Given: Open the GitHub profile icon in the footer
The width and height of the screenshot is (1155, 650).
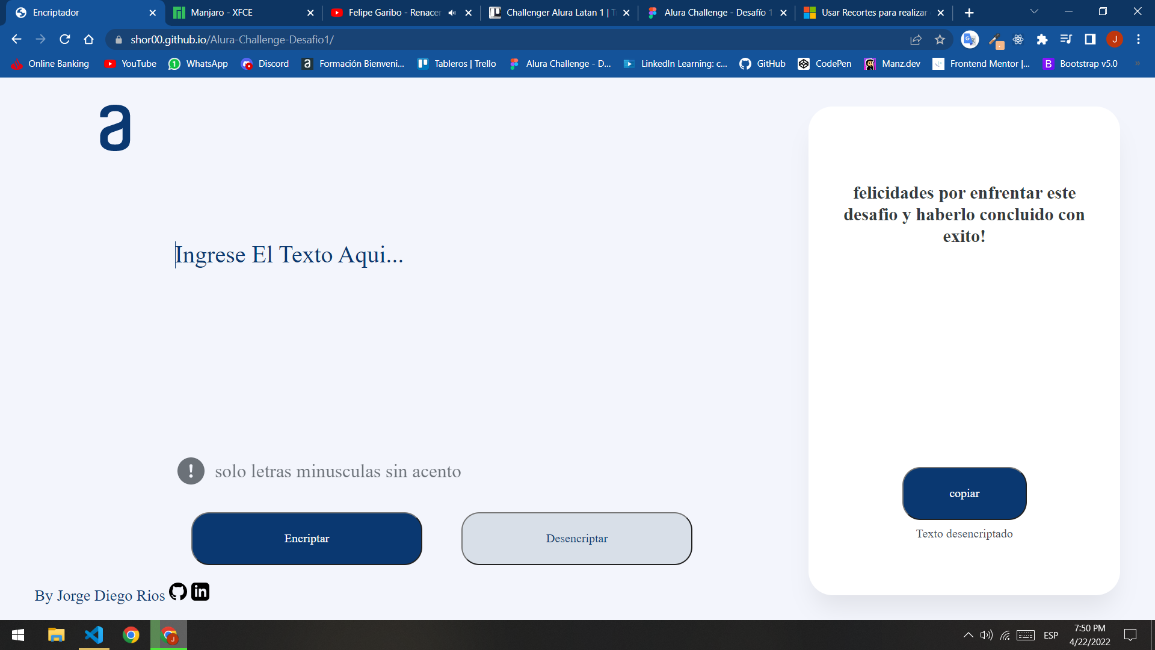Looking at the screenshot, I should point(177,592).
